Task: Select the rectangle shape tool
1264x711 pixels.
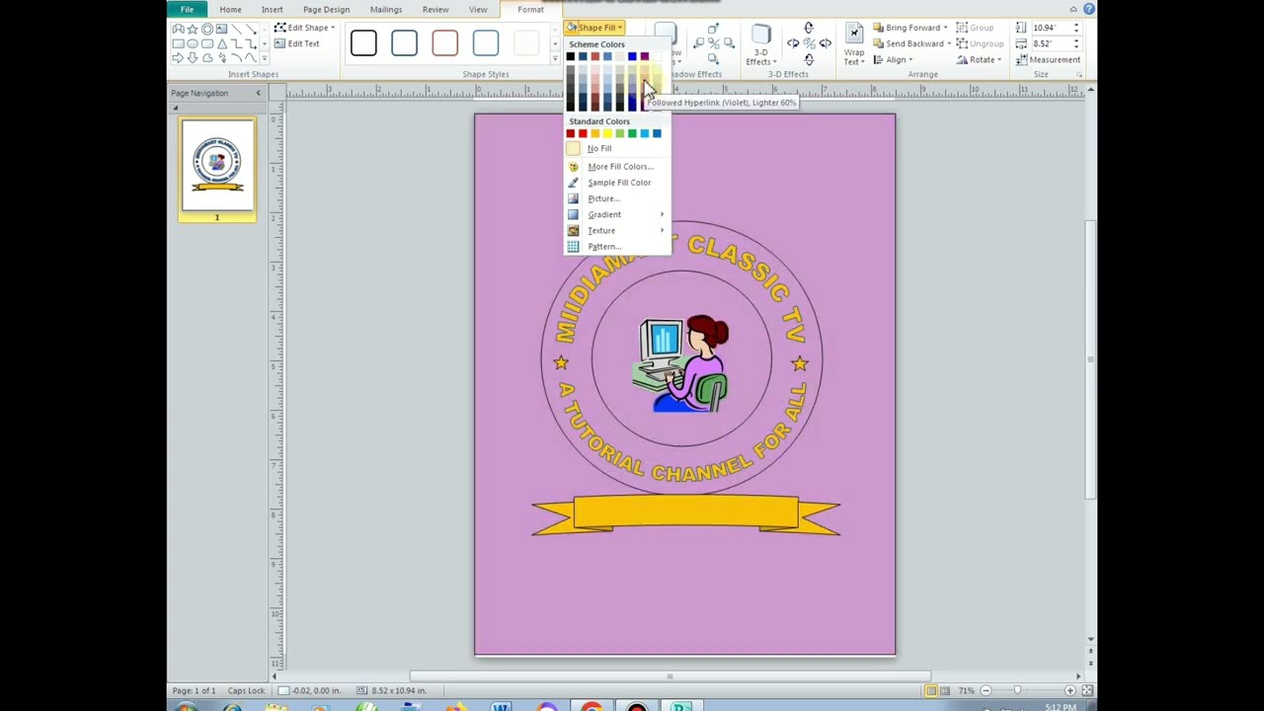Action: coord(179,43)
